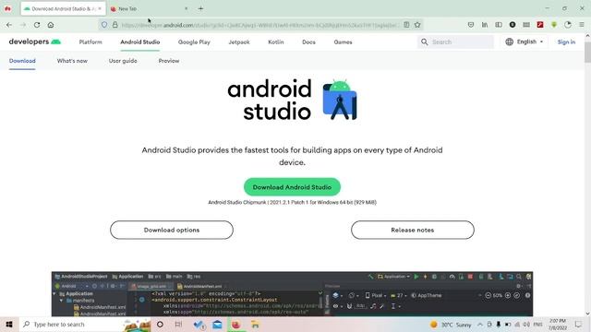Open the Google Play nav item
Viewport: 591px width, 332px height.
pyautogui.click(x=194, y=42)
